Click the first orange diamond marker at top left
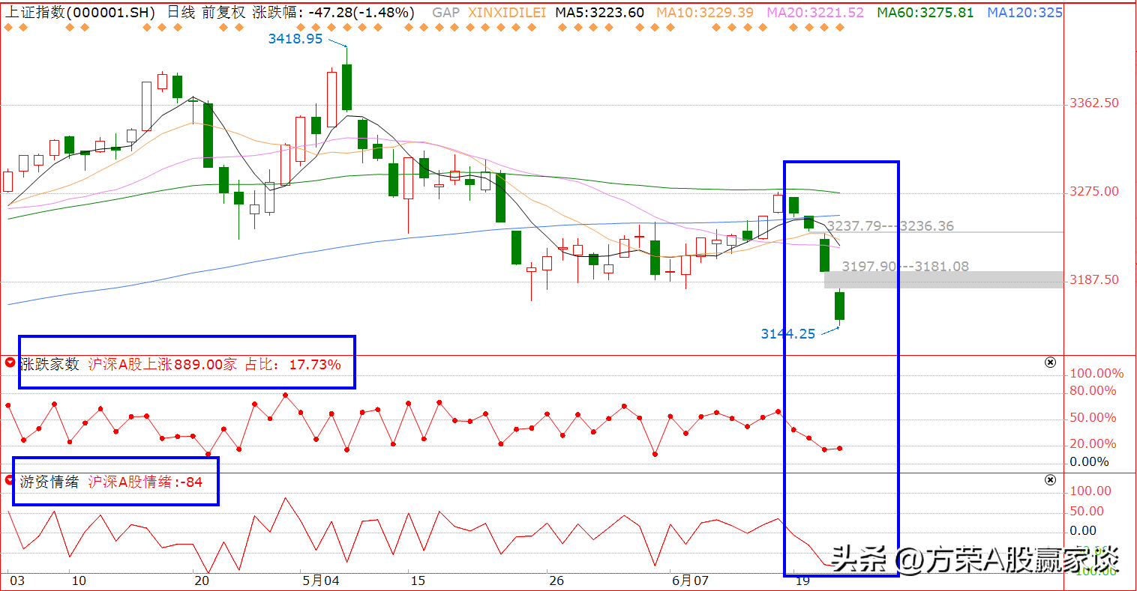1137x591 pixels. coord(9,28)
